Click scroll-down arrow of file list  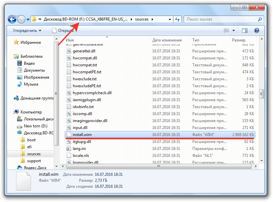coord(261,161)
